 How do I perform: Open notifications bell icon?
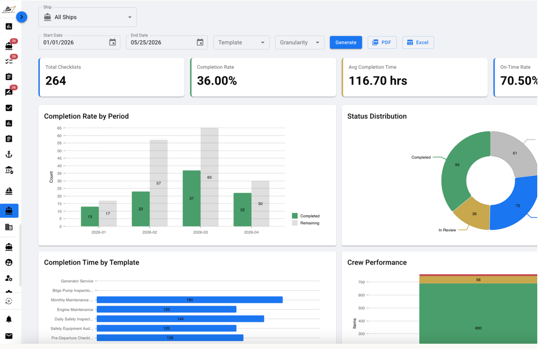coord(9,319)
